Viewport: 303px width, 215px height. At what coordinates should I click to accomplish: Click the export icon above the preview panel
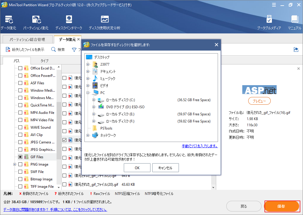[x=296, y=50]
